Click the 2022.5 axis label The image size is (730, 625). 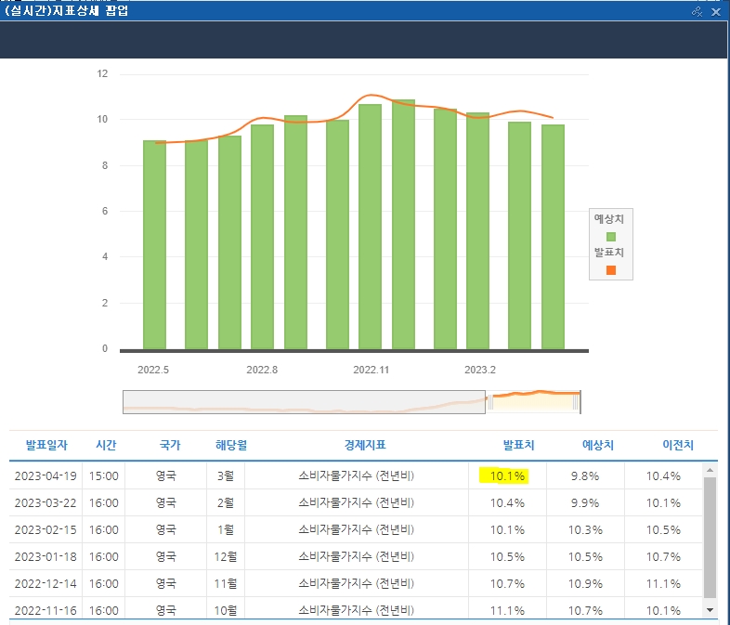coord(153,370)
